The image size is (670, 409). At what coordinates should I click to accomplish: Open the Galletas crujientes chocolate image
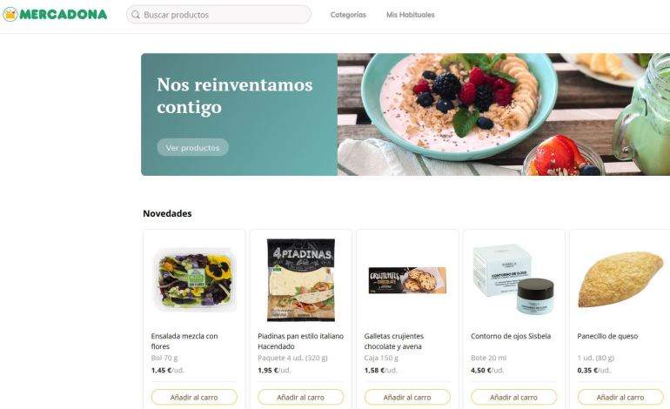click(407, 280)
